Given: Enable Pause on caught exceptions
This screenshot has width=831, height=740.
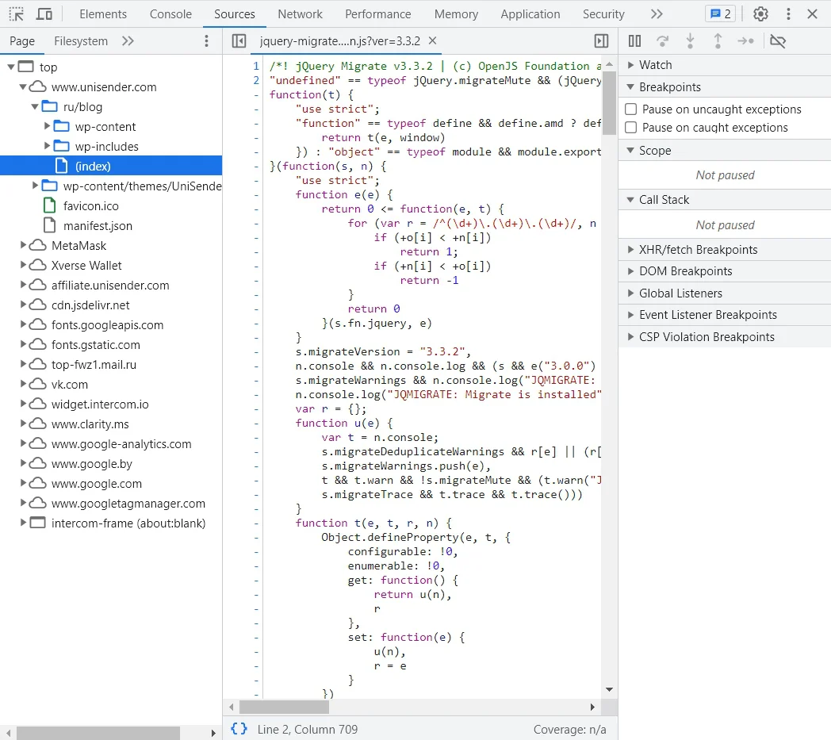Looking at the screenshot, I should [x=631, y=128].
